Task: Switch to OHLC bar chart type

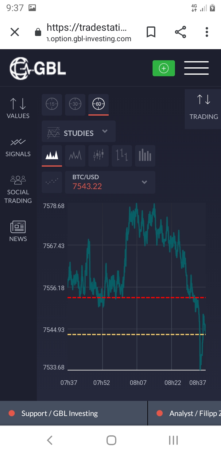Action: [x=122, y=155]
